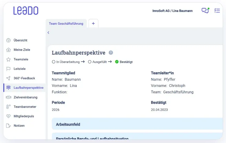
Task: Click the Funktion label
Action: 60,92
